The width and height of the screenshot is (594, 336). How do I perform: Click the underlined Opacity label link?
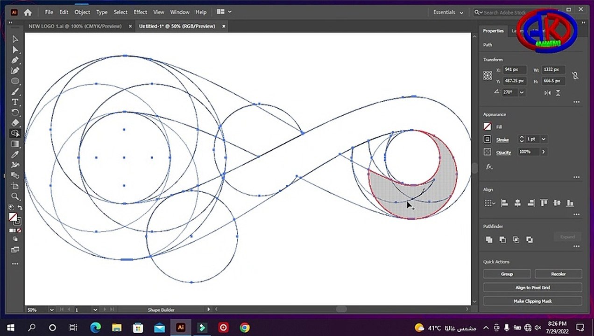pyautogui.click(x=503, y=152)
